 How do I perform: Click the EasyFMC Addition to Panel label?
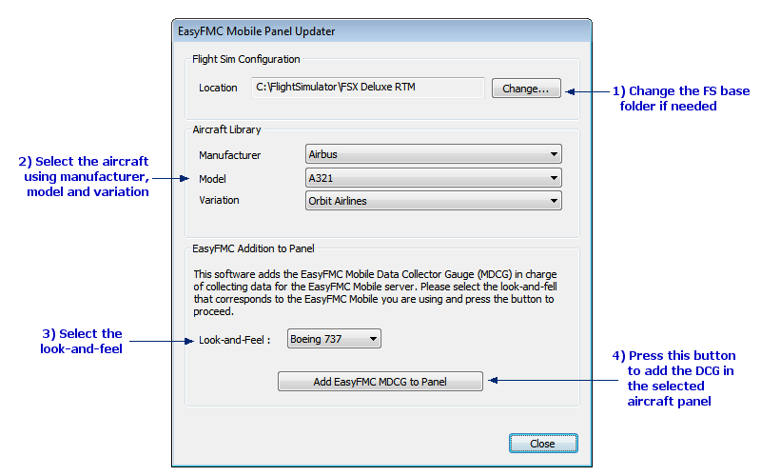point(253,248)
